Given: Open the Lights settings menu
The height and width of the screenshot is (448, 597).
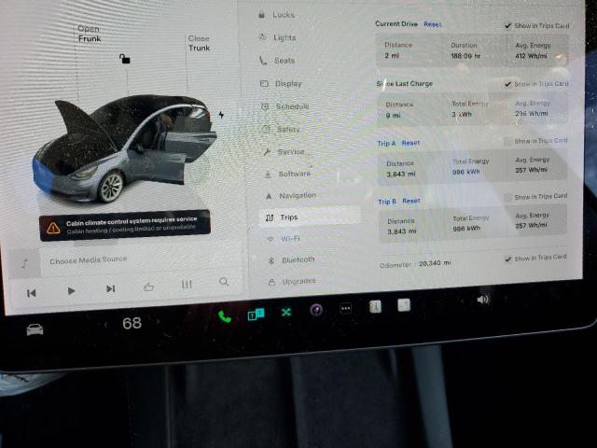Looking at the screenshot, I should pos(277,37).
